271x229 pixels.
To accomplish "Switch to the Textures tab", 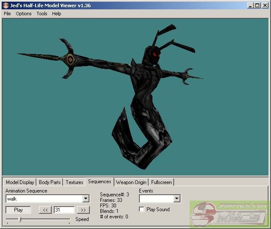I will 75,182.
